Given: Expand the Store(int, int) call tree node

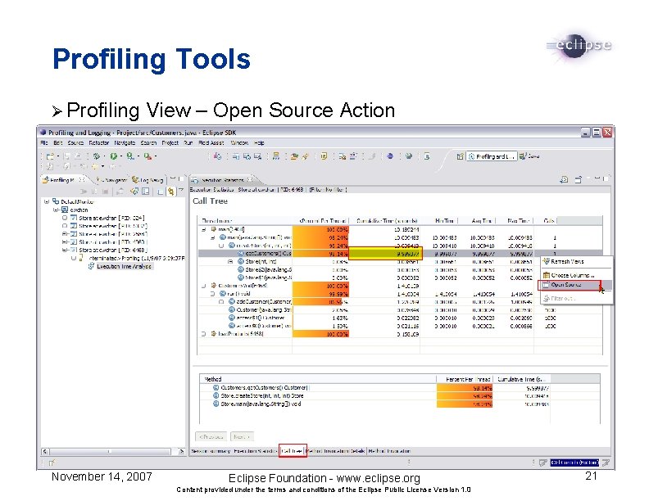Looking at the screenshot, I should coord(230,262).
